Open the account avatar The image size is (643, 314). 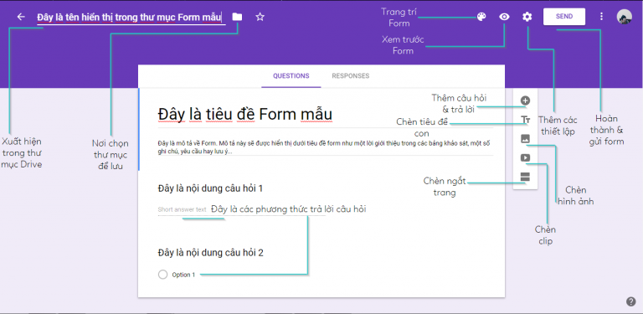624,17
